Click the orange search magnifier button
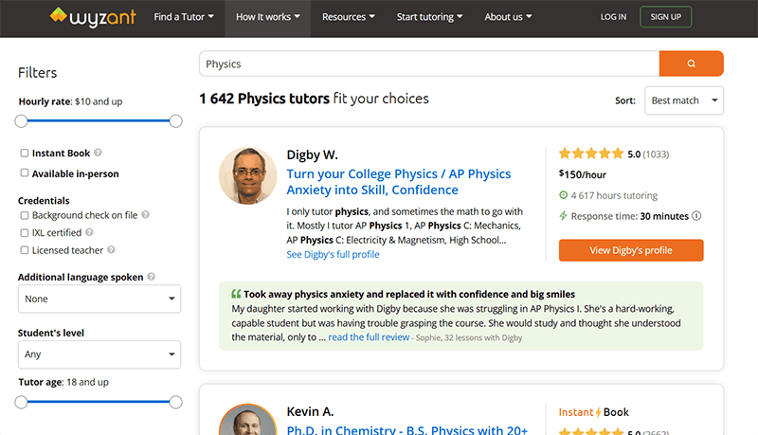 tap(691, 63)
